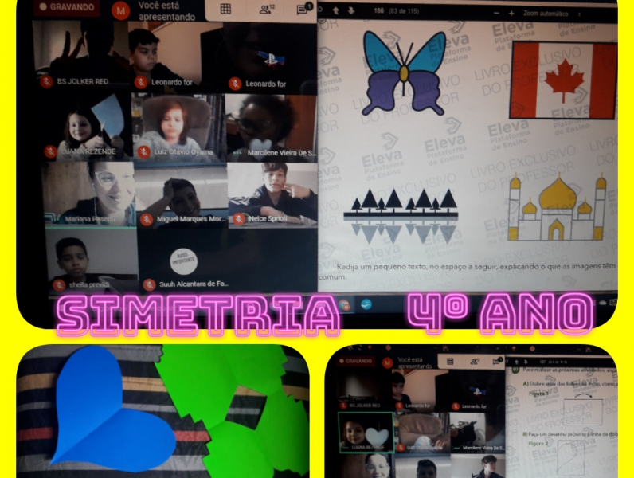Image resolution: width=634 pixels, height=478 pixels.
Task: Click muted mic icon on sheila previdi tile
Action: [59, 285]
